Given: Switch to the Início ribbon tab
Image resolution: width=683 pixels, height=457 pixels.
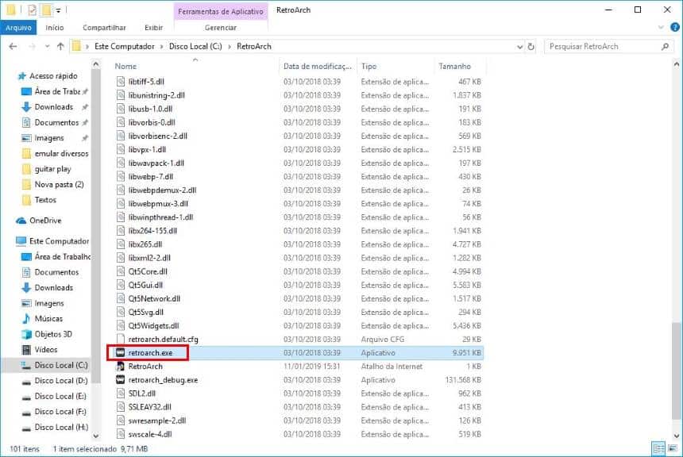Looking at the screenshot, I should pos(55,28).
